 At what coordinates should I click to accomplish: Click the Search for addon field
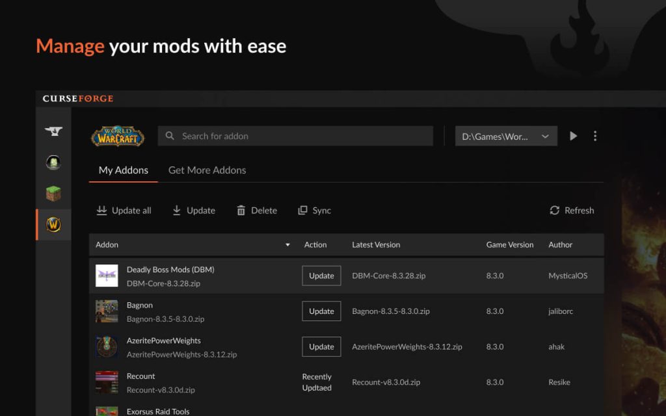point(295,136)
